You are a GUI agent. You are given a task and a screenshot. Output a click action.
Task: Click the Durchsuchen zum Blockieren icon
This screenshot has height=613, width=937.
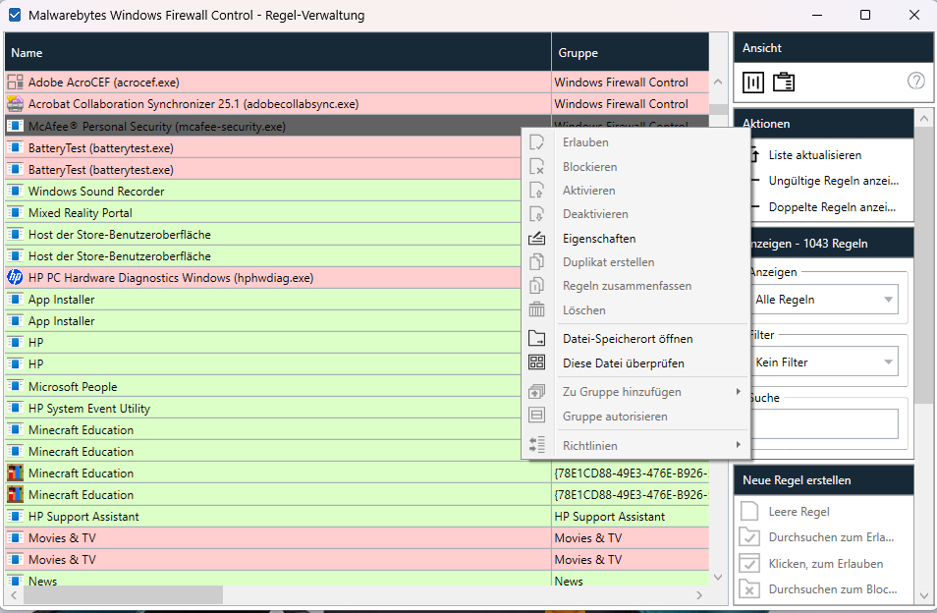click(749, 589)
